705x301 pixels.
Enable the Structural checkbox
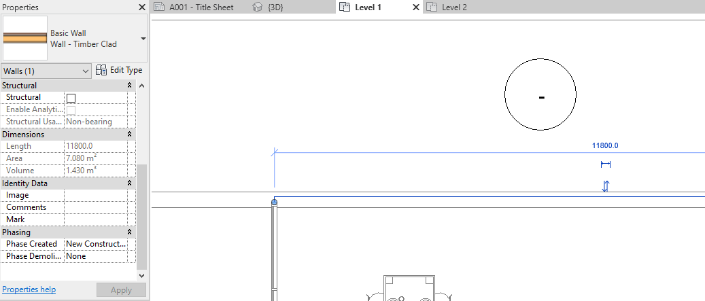click(x=71, y=98)
